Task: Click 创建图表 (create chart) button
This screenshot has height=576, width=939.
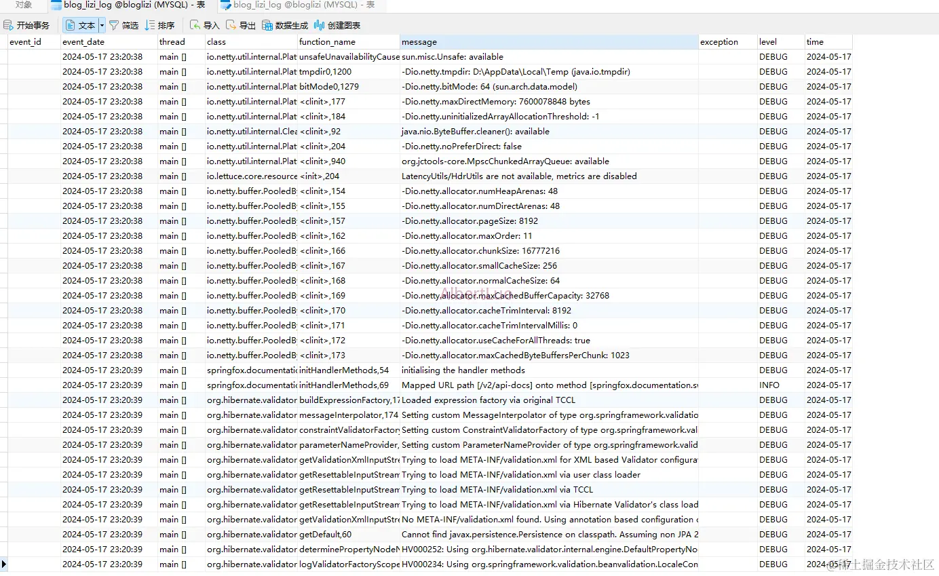Action: [337, 25]
